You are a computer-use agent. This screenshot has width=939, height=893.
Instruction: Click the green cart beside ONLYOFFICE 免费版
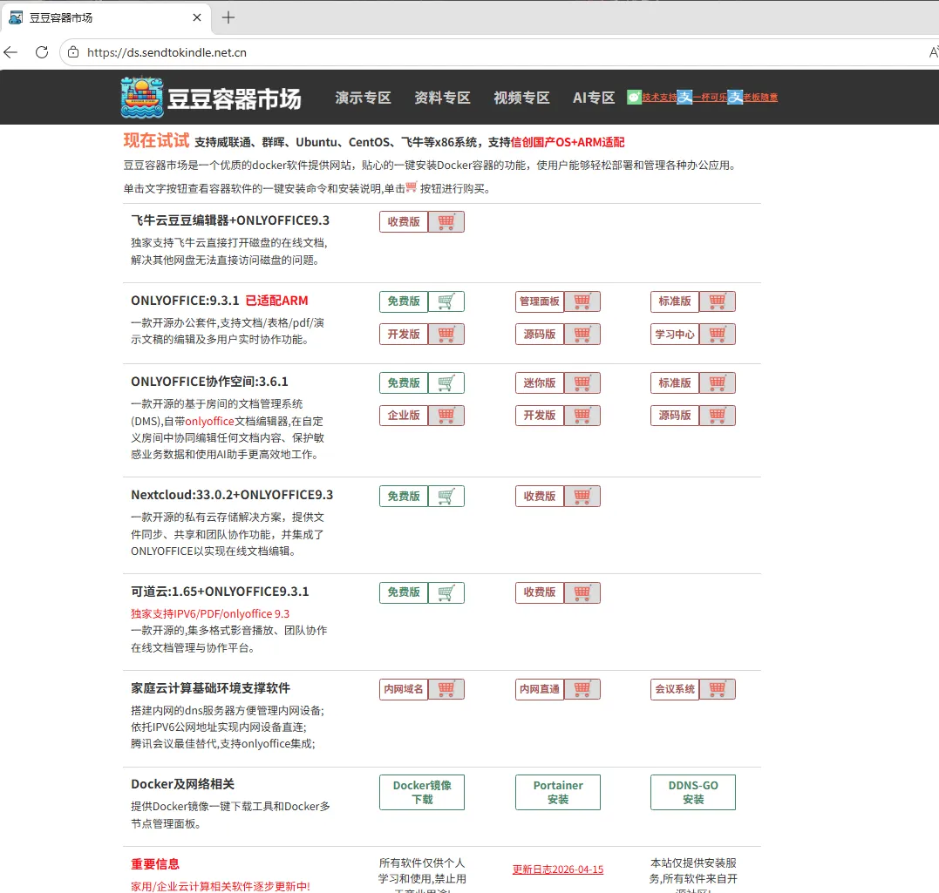coord(446,301)
